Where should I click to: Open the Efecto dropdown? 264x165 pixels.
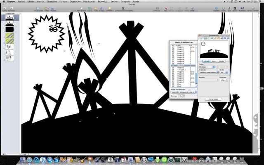pos(207,67)
